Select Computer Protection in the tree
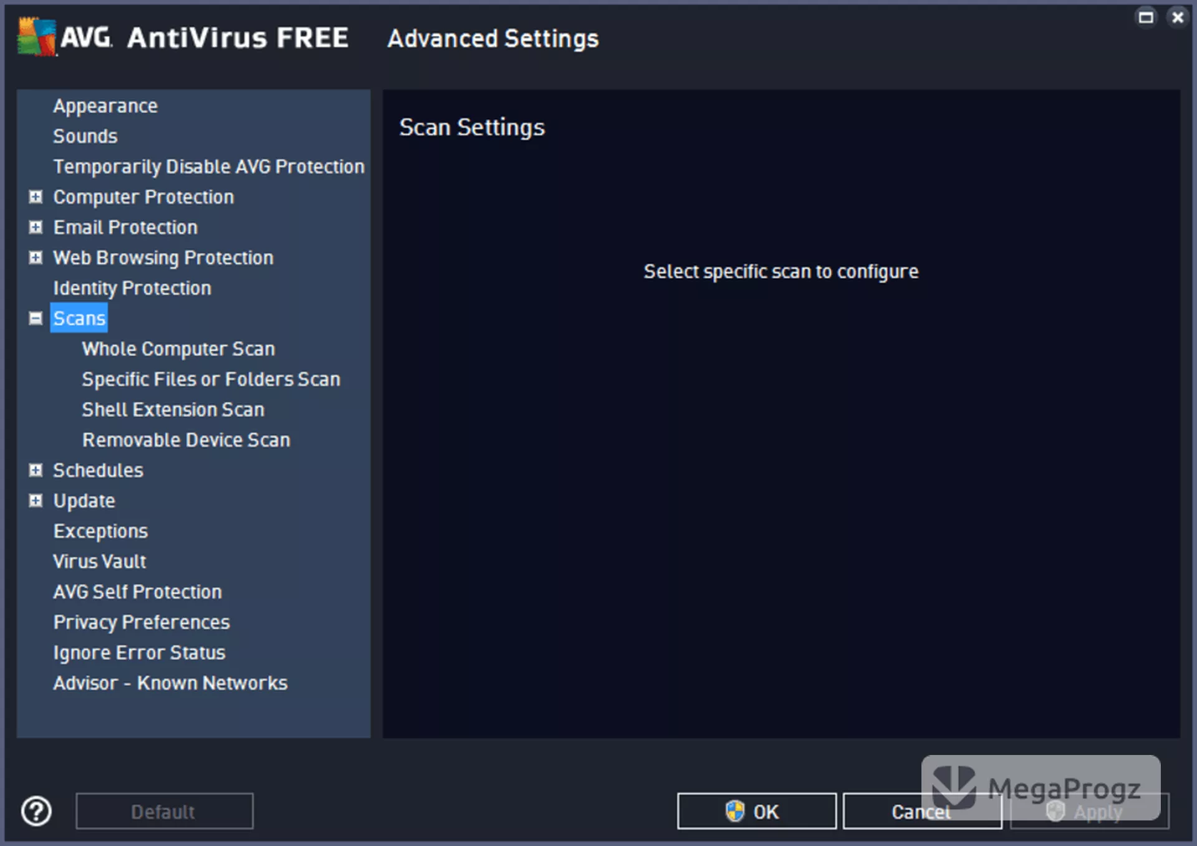 tap(143, 197)
